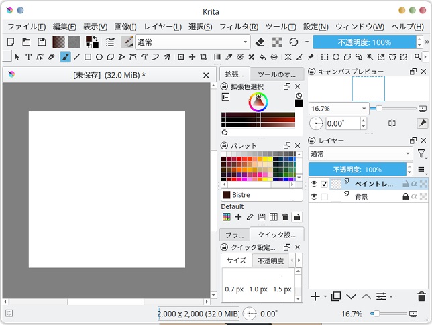The height and width of the screenshot is (325, 432).
Task: Click the duplicate layer icon
Action: tap(336, 296)
